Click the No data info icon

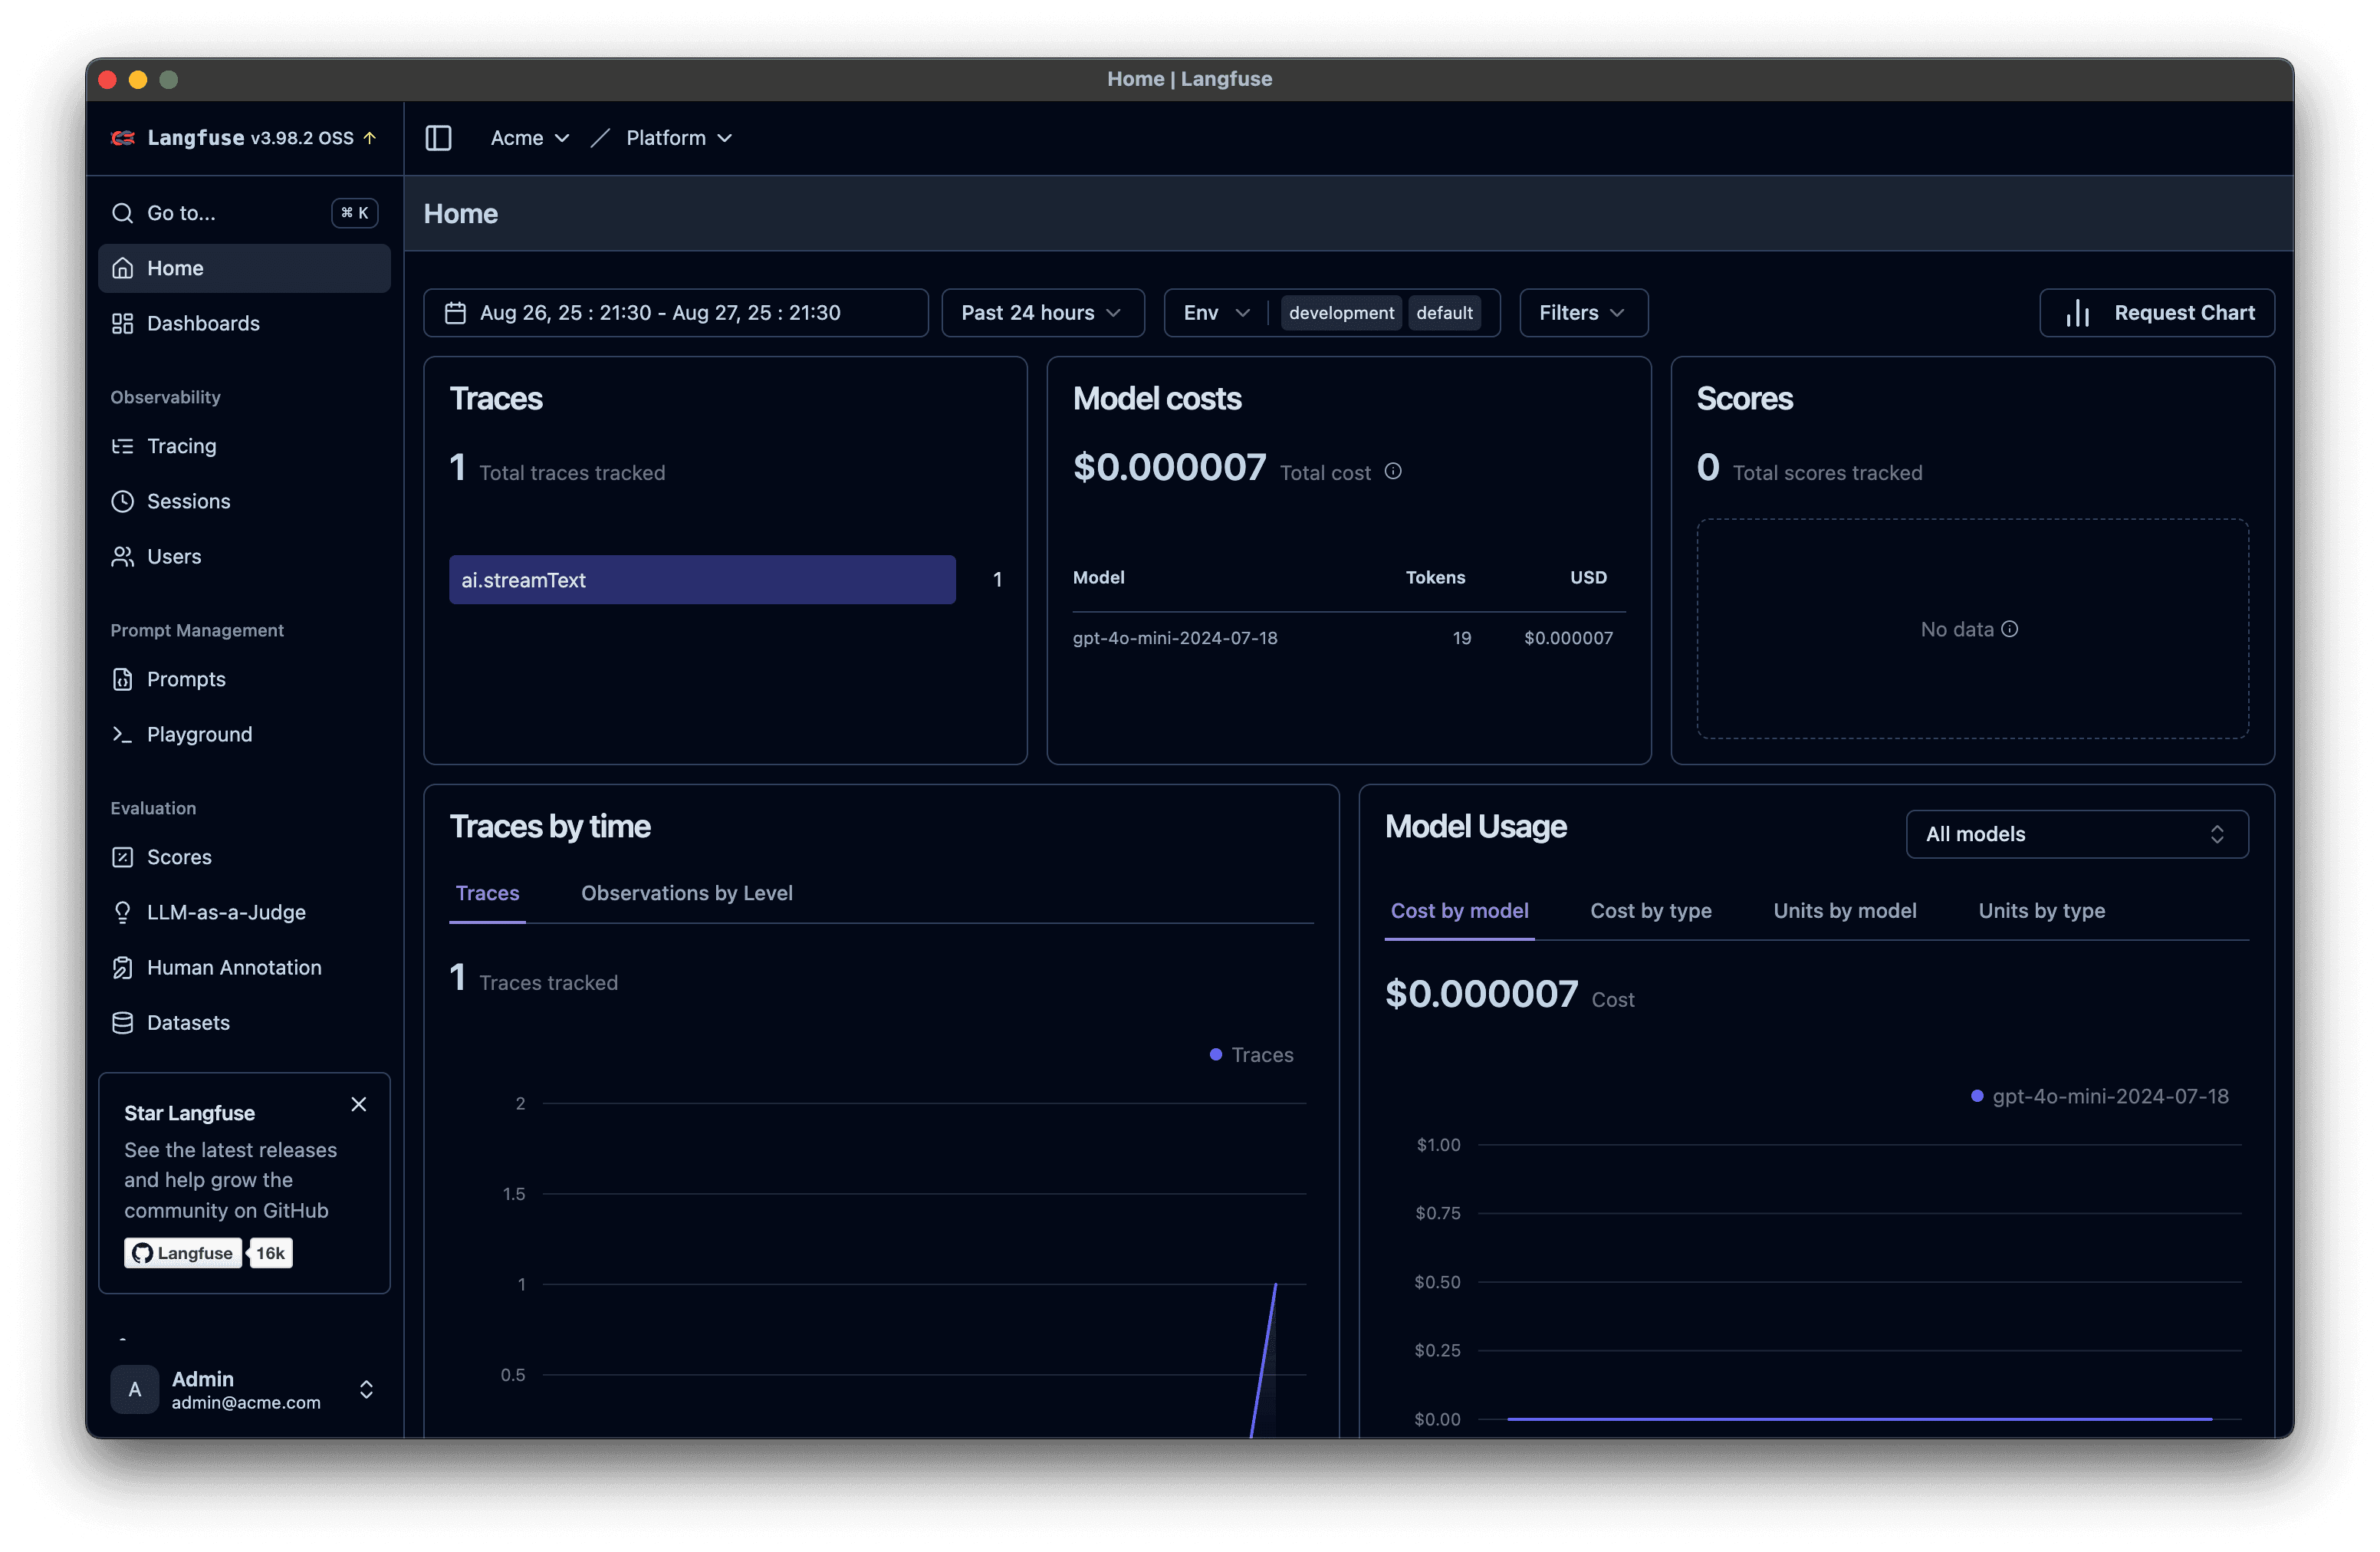click(x=2010, y=629)
